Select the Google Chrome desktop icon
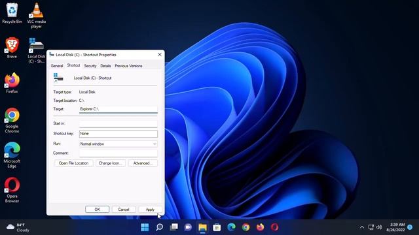The image size is (419, 235). (12, 120)
